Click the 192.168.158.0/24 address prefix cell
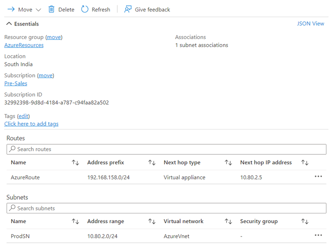 point(108,177)
